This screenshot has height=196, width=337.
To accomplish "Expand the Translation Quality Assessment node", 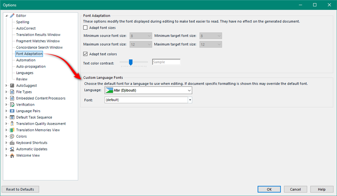I will [x=6, y=124].
